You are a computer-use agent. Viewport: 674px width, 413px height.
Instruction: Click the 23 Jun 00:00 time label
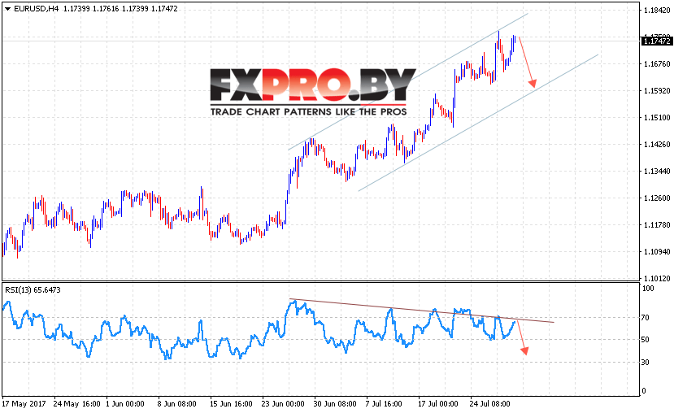283,404
